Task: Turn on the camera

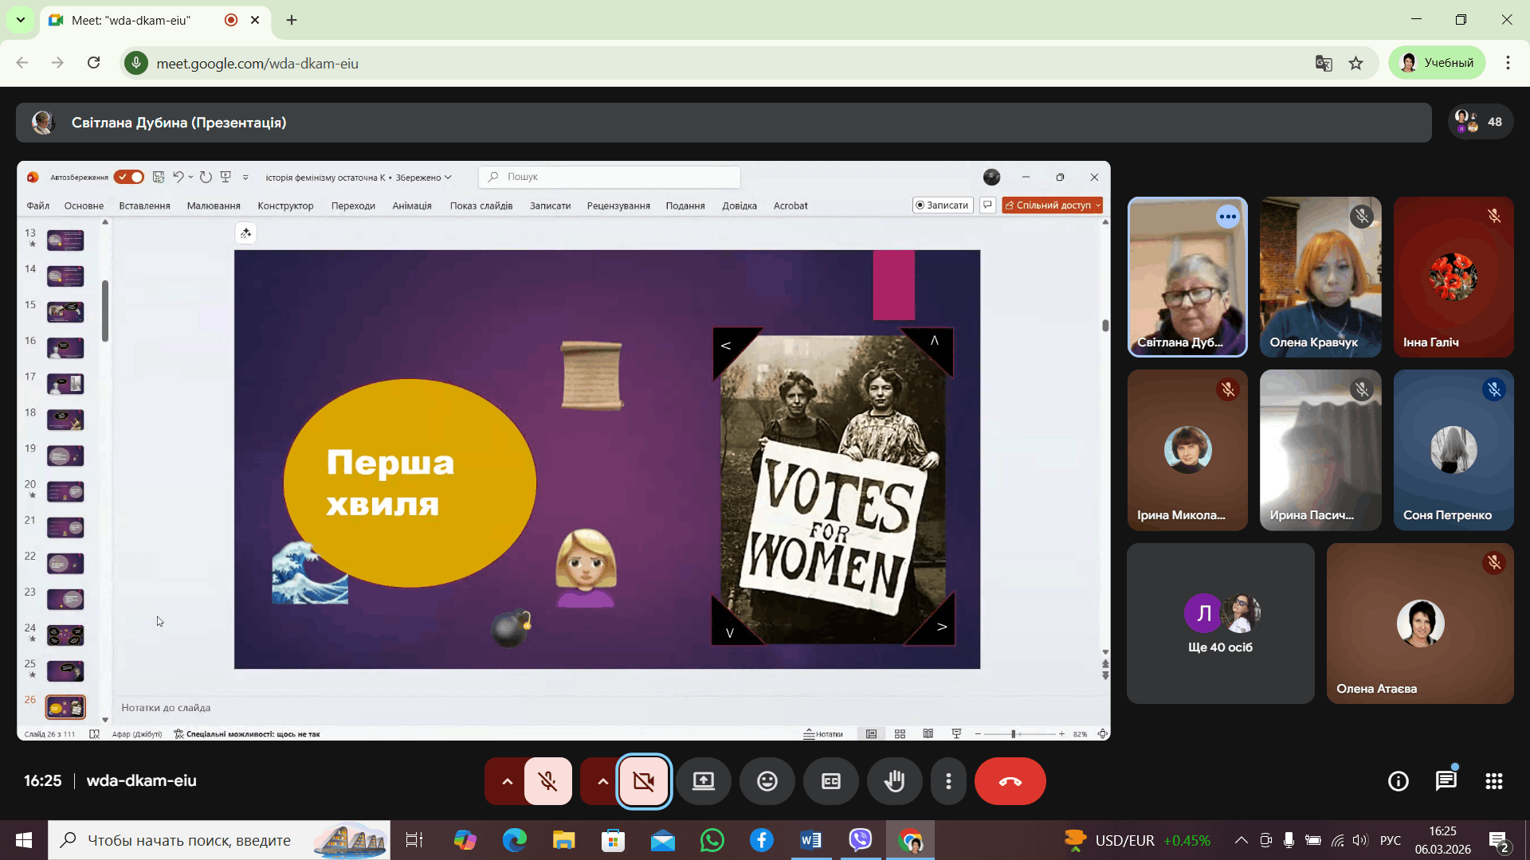Action: (644, 781)
